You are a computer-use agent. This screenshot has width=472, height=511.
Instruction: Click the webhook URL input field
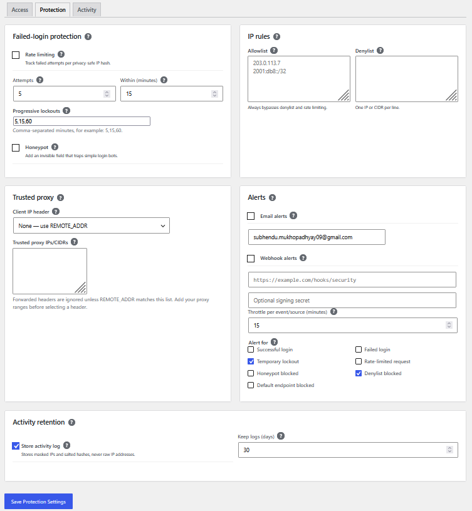click(x=352, y=280)
